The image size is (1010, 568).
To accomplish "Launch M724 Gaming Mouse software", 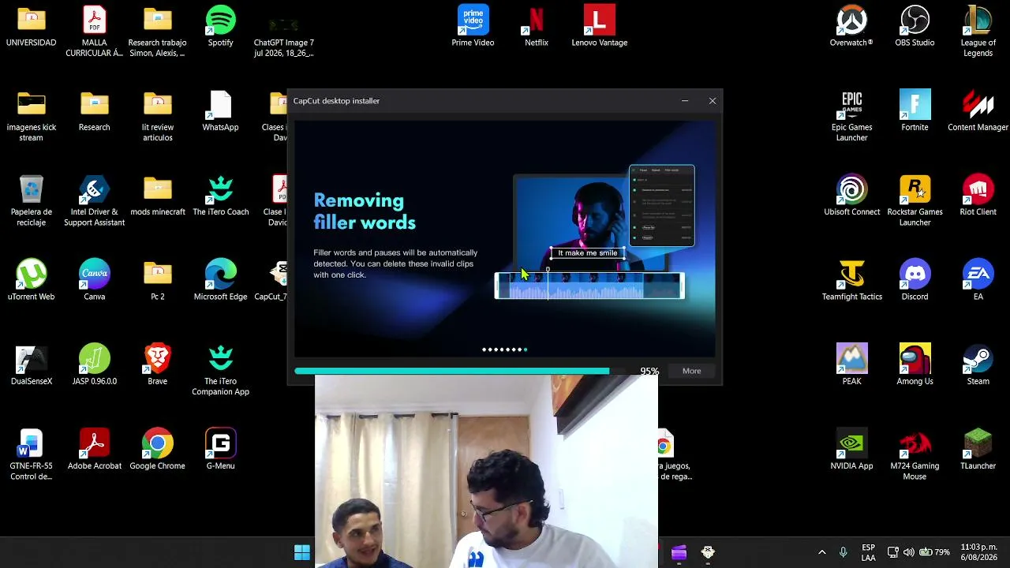I will coord(915,454).
